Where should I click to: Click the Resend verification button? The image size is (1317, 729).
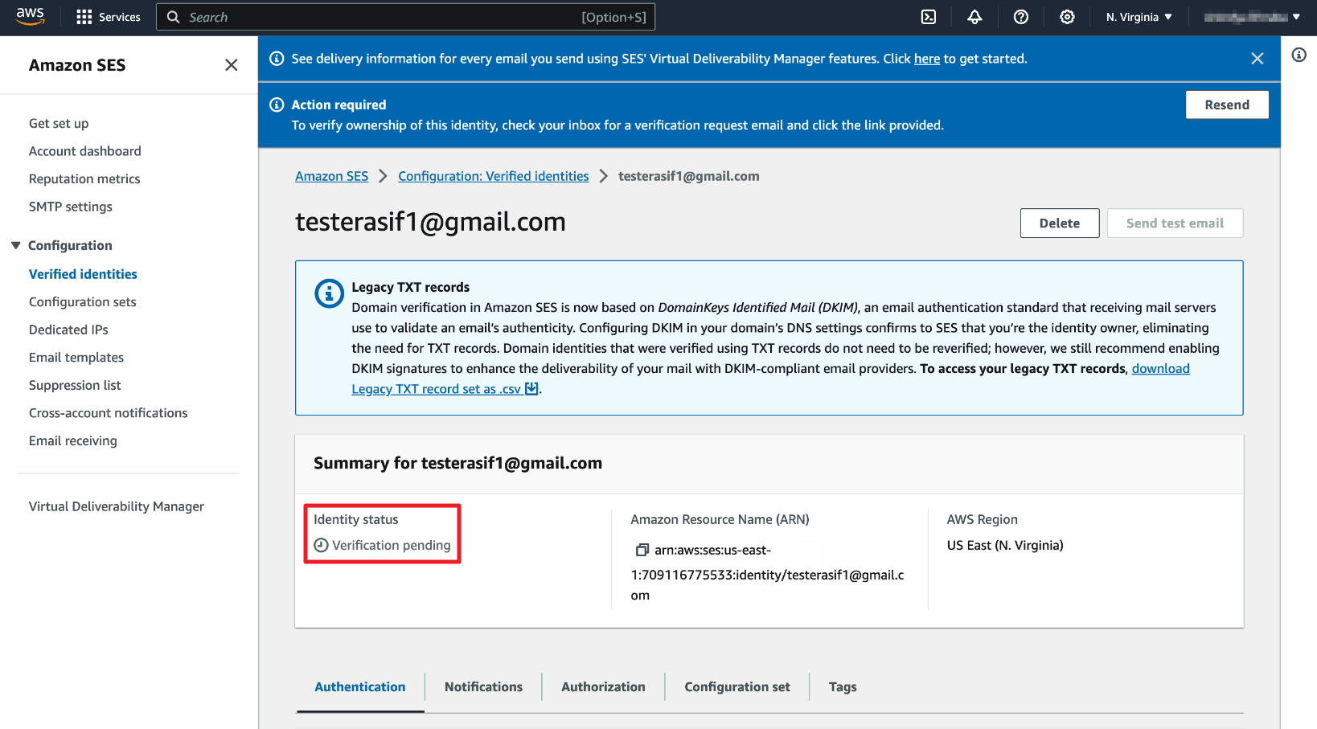coord(1226,104)
